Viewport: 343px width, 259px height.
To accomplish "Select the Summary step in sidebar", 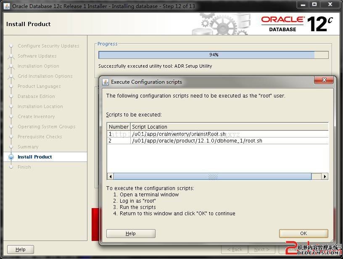I will click(28, 147).
